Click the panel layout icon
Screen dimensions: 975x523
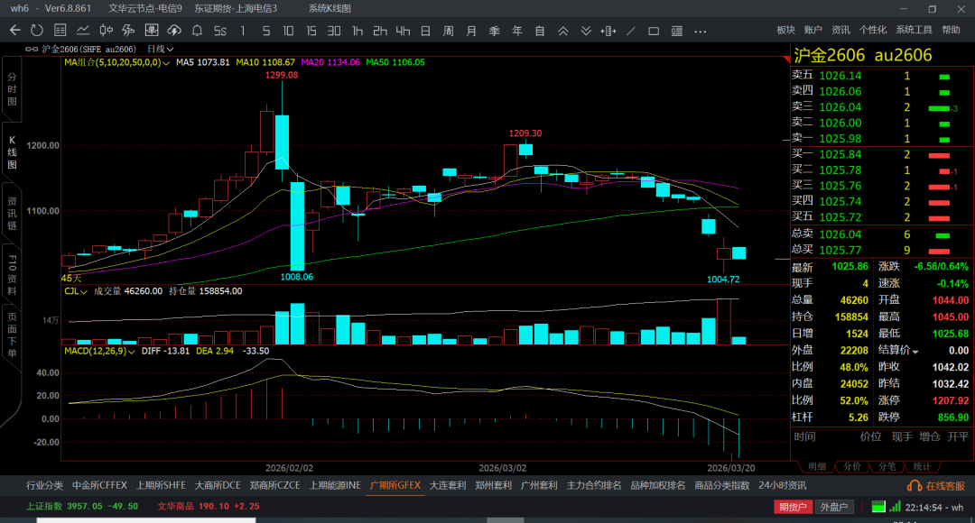pyautogui.click(x=676, y=31)
